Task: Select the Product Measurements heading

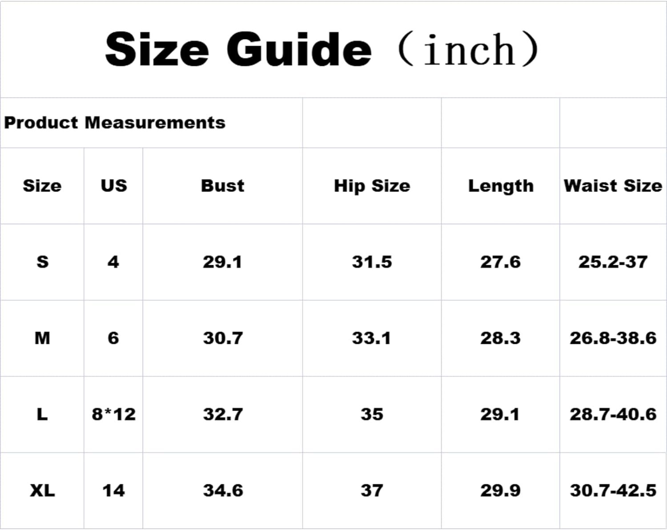Action: (x=115, y=123)
